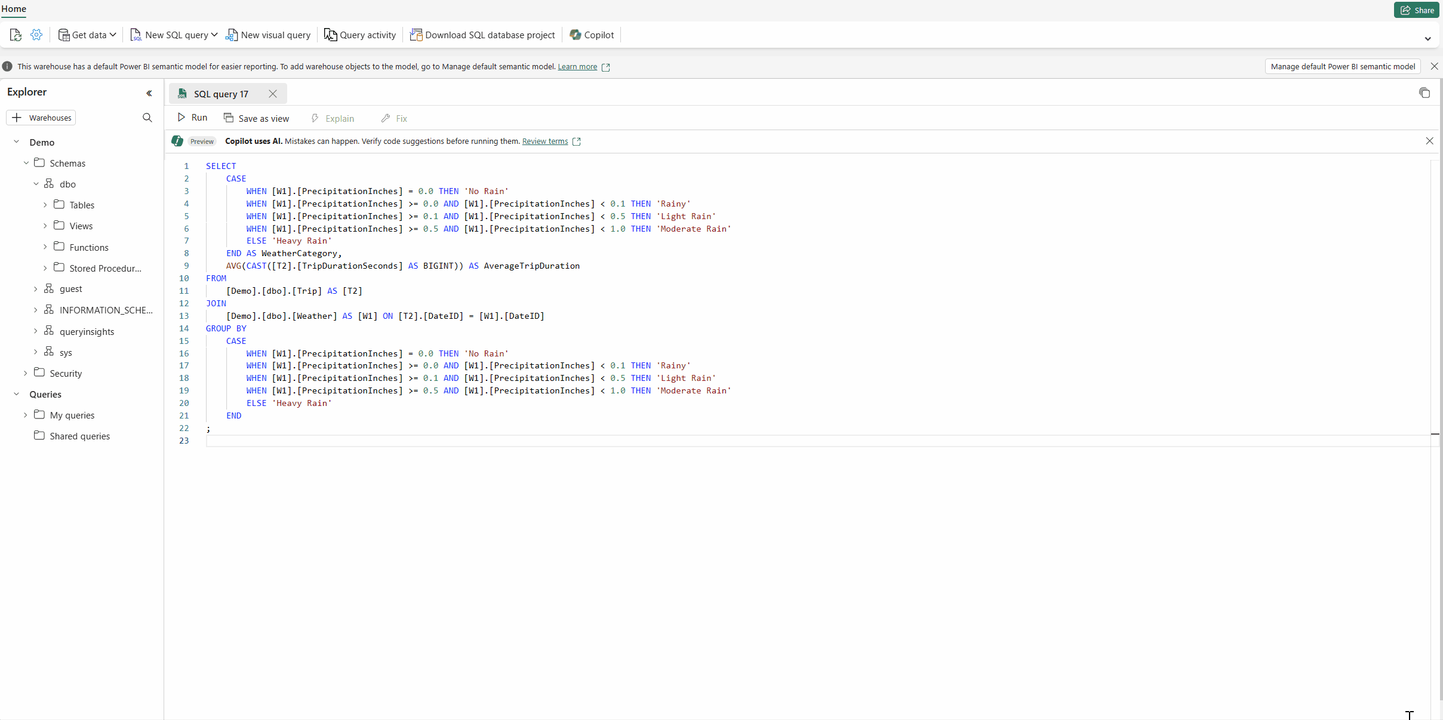Viewport: 1443px width, 720px height.
Task: Open the Get data dropdown
Action: point(87,35)
